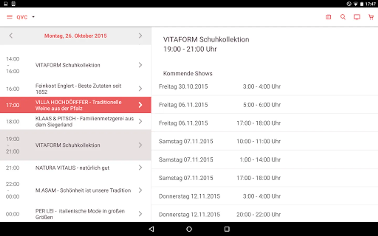The height and width of the screenshot is (236, 378).
Task: Select date Montag, 26. Oktober 2015
Action: click(76, 36)
